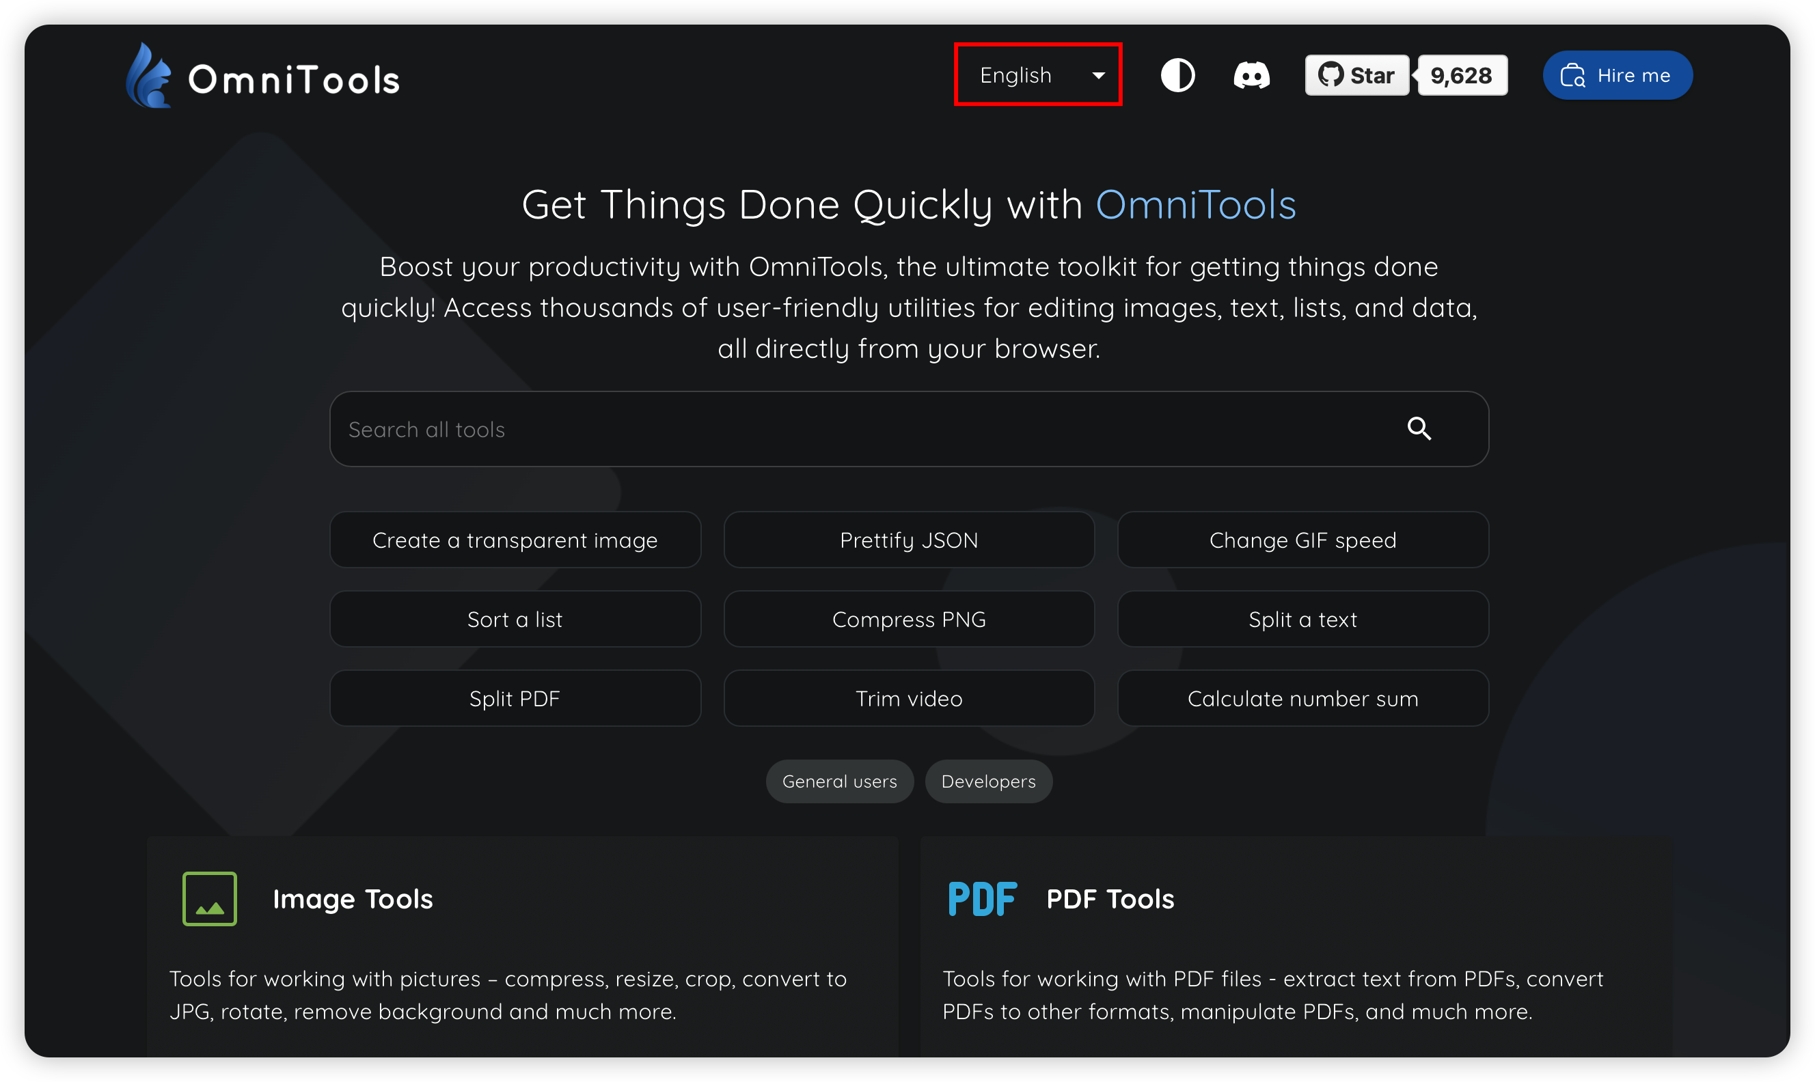Screen dimensions: 1815x1082
Task: Select the General users filter chip
Action: (839, 781)
